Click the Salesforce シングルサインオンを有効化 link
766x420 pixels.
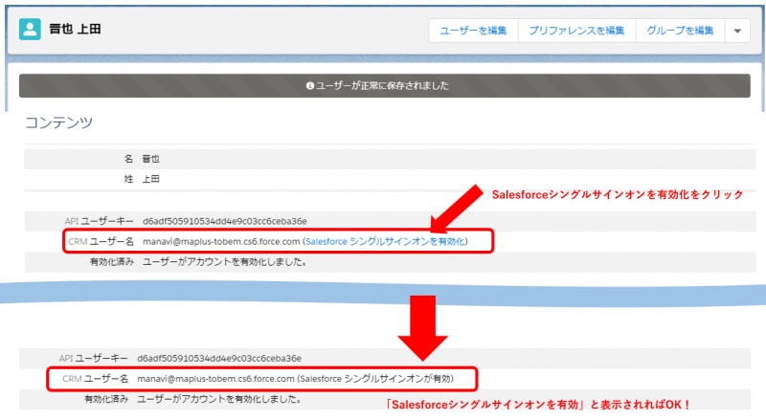[386, 241]
